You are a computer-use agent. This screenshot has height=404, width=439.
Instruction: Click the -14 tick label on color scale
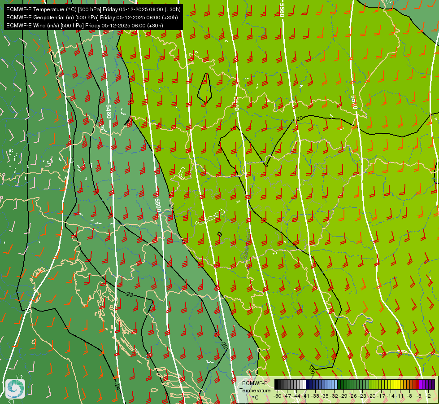pyautogui.click(x=391, y=396)
